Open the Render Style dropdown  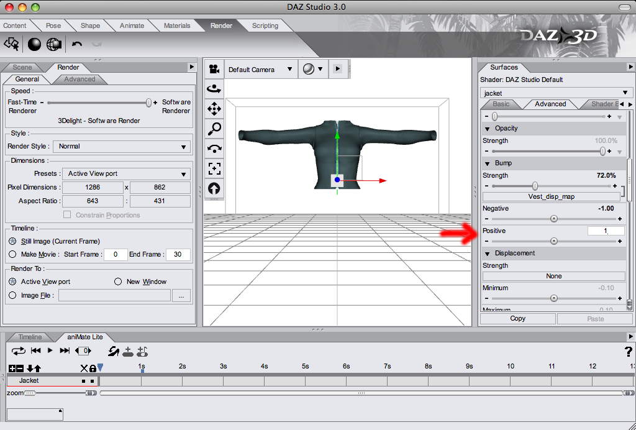click(x=122, y=147)
